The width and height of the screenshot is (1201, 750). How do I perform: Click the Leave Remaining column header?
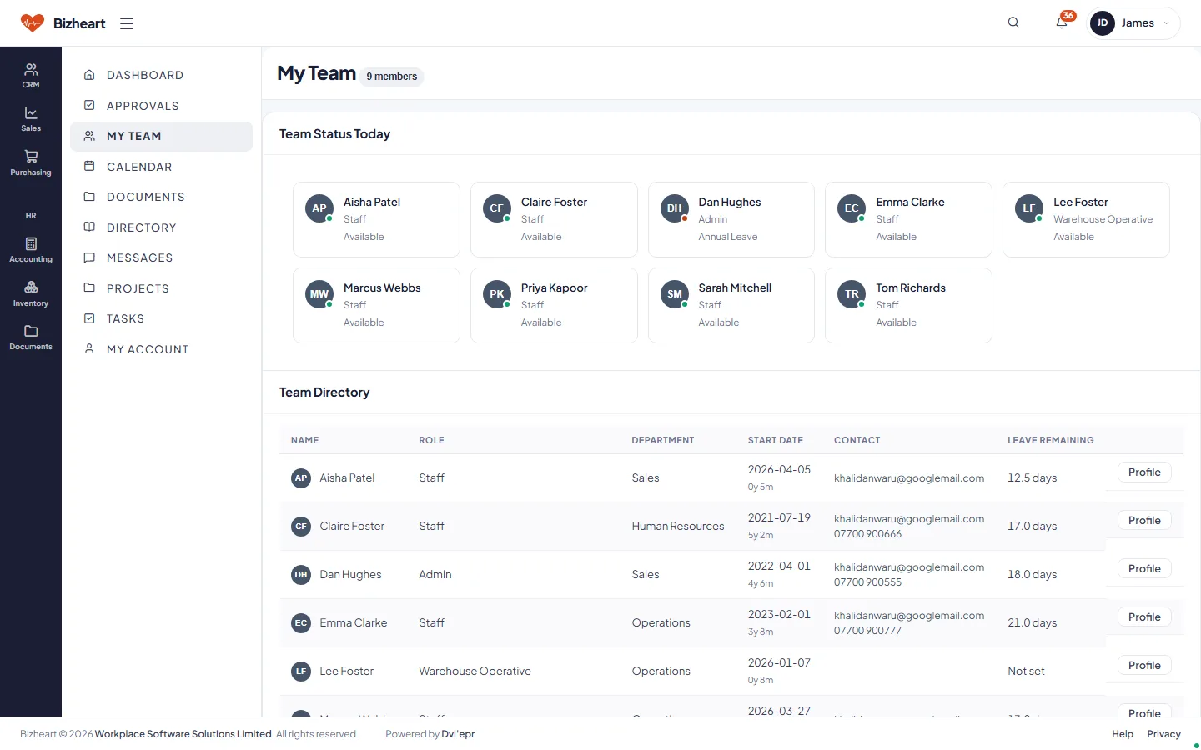click(1050, 440)
